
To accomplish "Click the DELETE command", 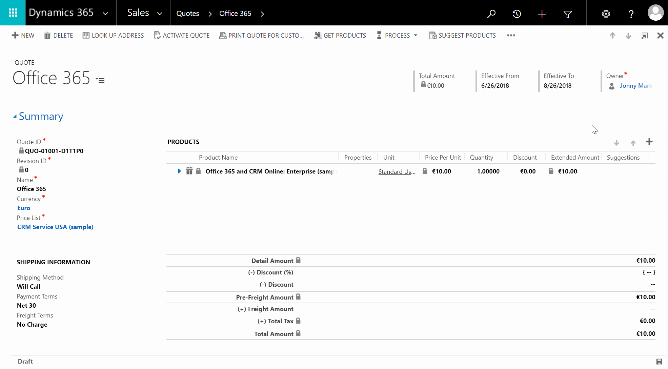I will pyautogui.click(x=58, y=35).
